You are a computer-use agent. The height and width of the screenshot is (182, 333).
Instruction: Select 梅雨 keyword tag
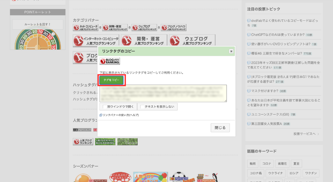253,164
